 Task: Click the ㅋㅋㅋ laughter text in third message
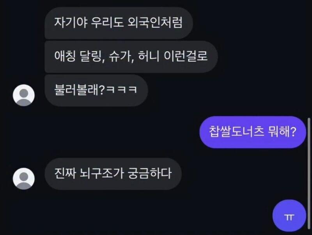coord(122,90)
